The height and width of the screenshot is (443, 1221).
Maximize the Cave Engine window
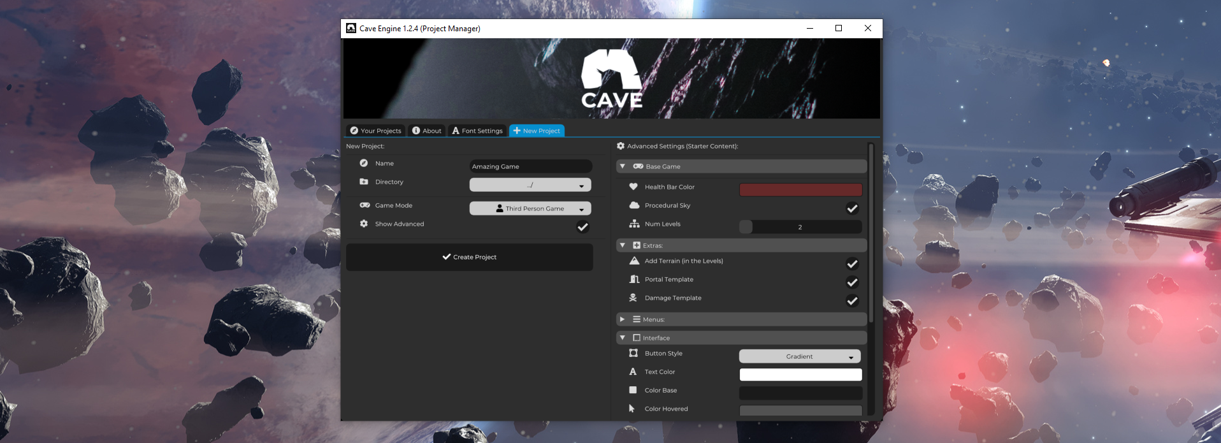pyautogui.click(x=839, y=28)
